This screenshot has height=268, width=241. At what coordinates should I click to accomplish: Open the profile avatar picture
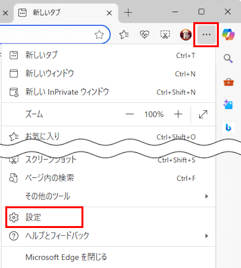[186, 35]
